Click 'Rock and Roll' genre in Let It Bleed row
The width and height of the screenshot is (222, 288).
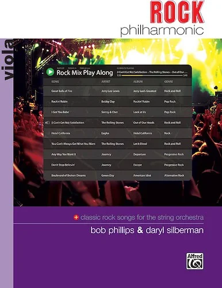[172, 143]
